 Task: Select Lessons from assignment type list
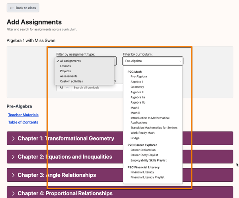coord(65,66)
